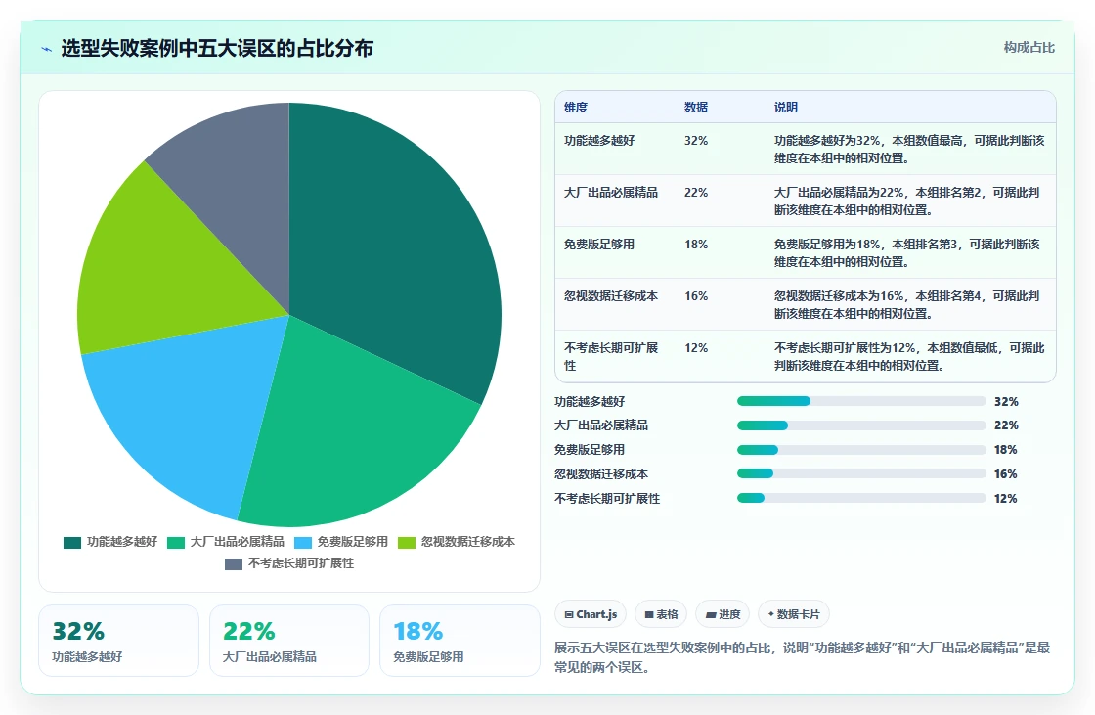Click the 忽视数据迁移成本 16% progress bar
1095x715 pixels.
point(861,473)
